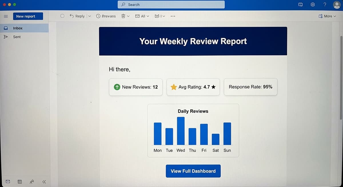Viewport: 343px width, 187px height.
Task: Open Help using the question mark icon
Action: point(324,4)
